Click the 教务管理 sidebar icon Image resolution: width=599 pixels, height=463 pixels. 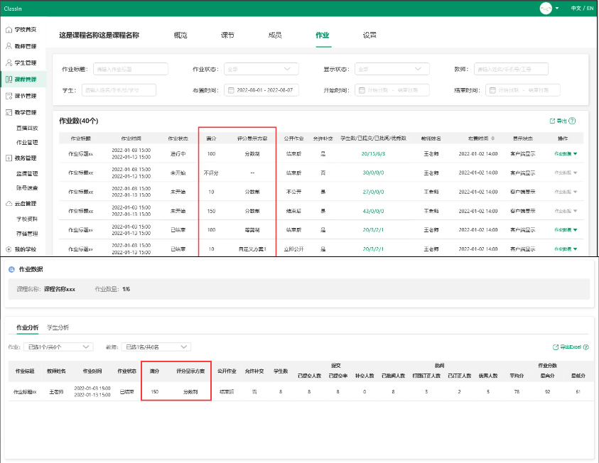(9, 158)
